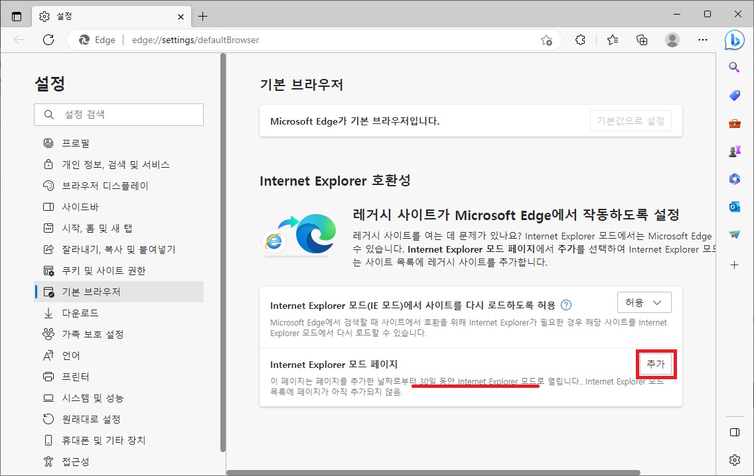Open 다운로드 settings section

coord(119,313)
